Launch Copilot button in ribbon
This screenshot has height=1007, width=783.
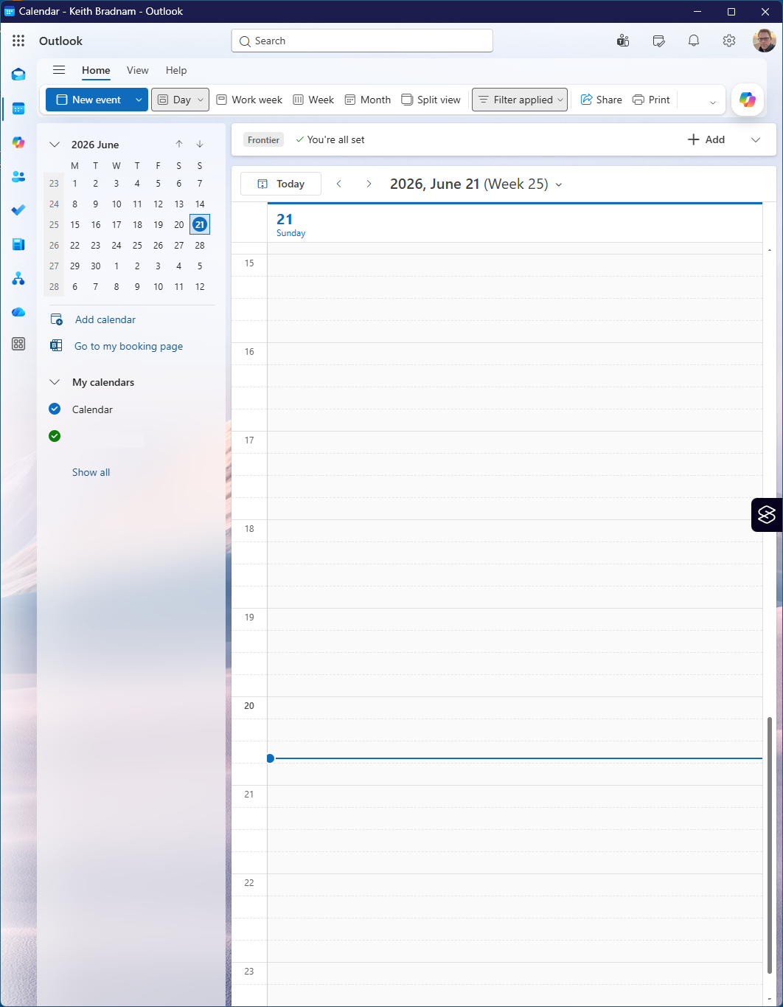click(x=748, y=100)
